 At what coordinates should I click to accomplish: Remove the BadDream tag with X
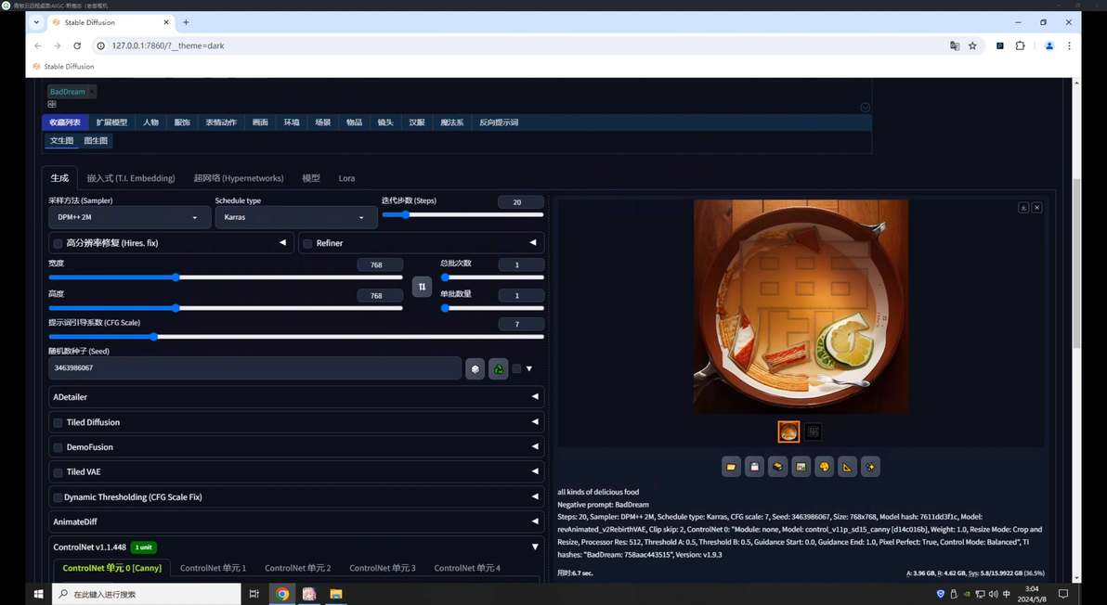[92, 92]
